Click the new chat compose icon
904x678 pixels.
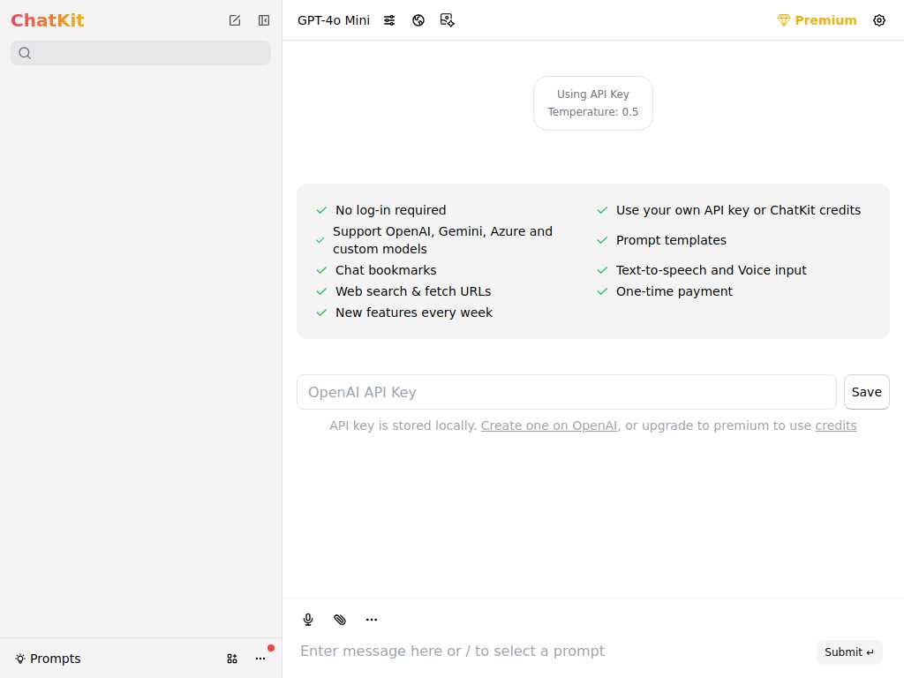(235, 20)
